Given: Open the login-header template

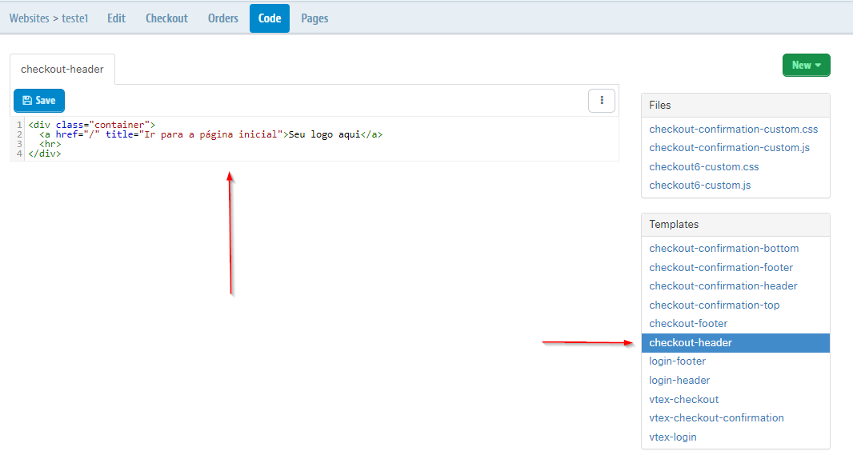Looking at the screenshot, I should pyautogui.click(x=679, y=380).
